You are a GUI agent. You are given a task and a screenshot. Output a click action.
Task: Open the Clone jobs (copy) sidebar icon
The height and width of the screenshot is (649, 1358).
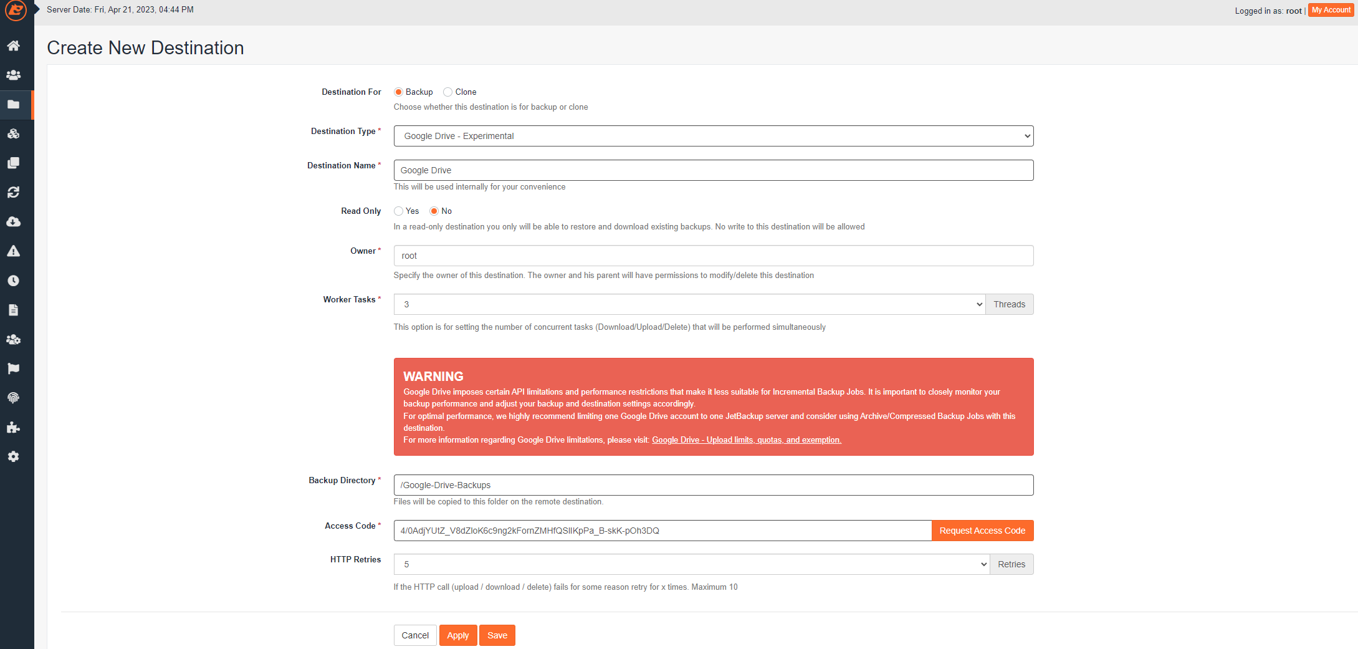pyautogui.click(x=14, y=163)
